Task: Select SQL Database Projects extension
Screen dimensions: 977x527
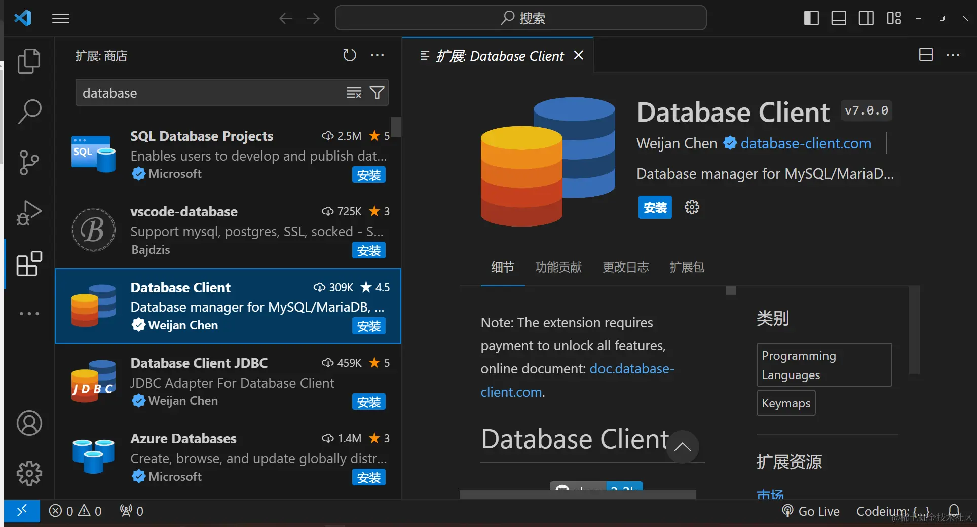Action: click(x=228, y=155)
